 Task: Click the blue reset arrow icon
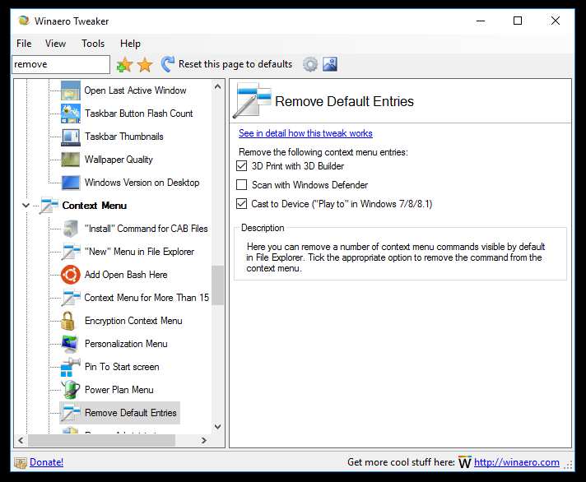click(168, 64)
